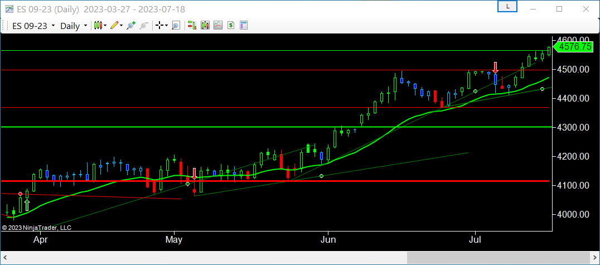
Task: Click the 4100.00 price axis label
Action: tap(574, 185)
